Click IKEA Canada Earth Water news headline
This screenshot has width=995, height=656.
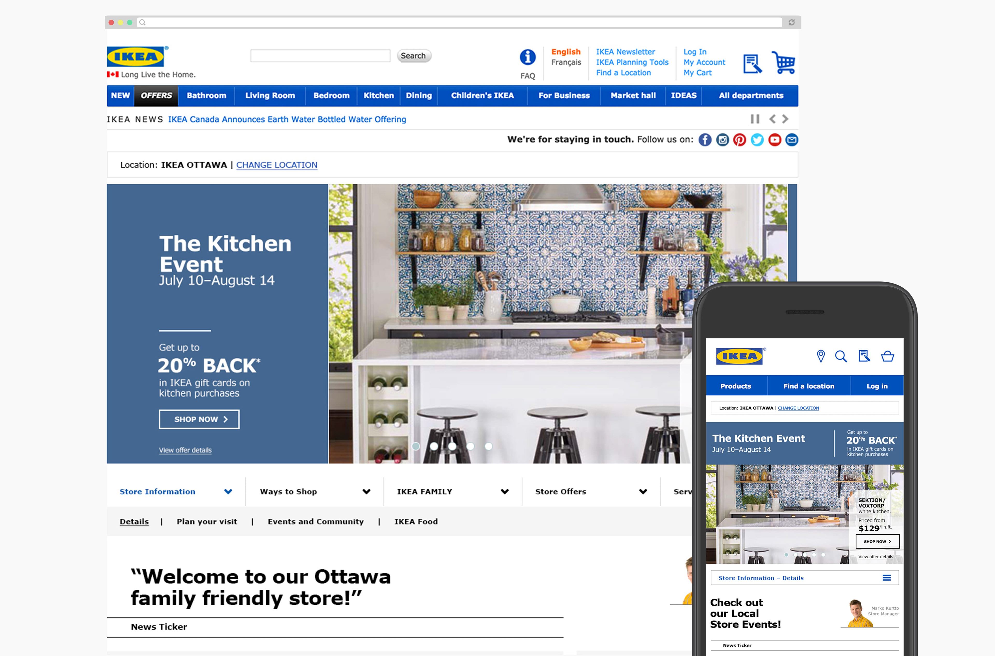(287, 119)
